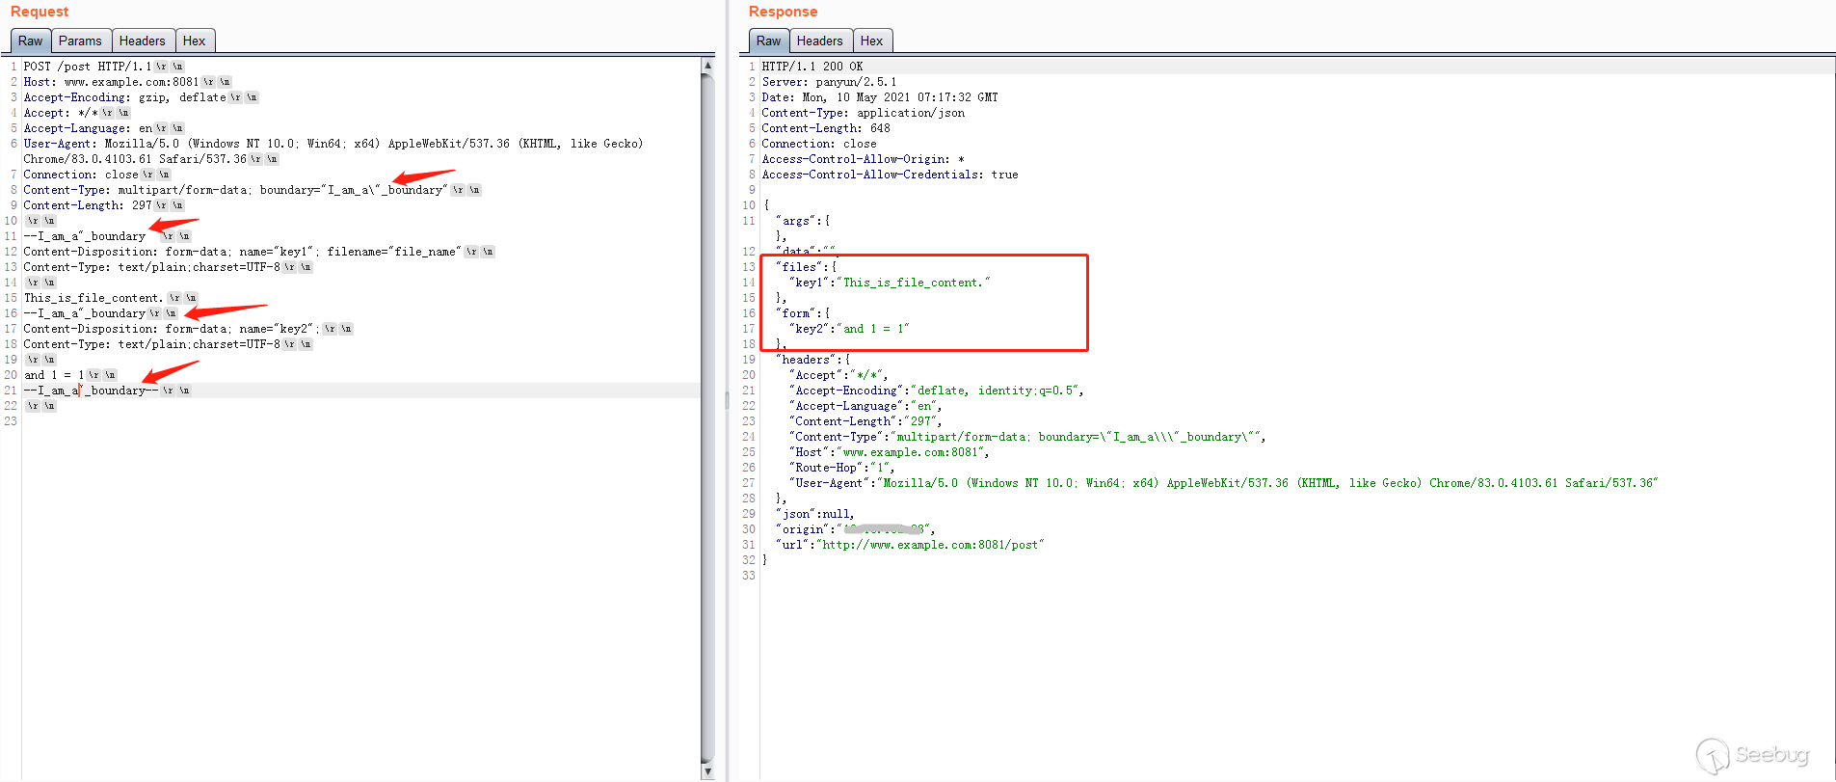
Task: Click the 'and 1 = 1' request body line
Action: pyautogui.click(x=54, y=375)
